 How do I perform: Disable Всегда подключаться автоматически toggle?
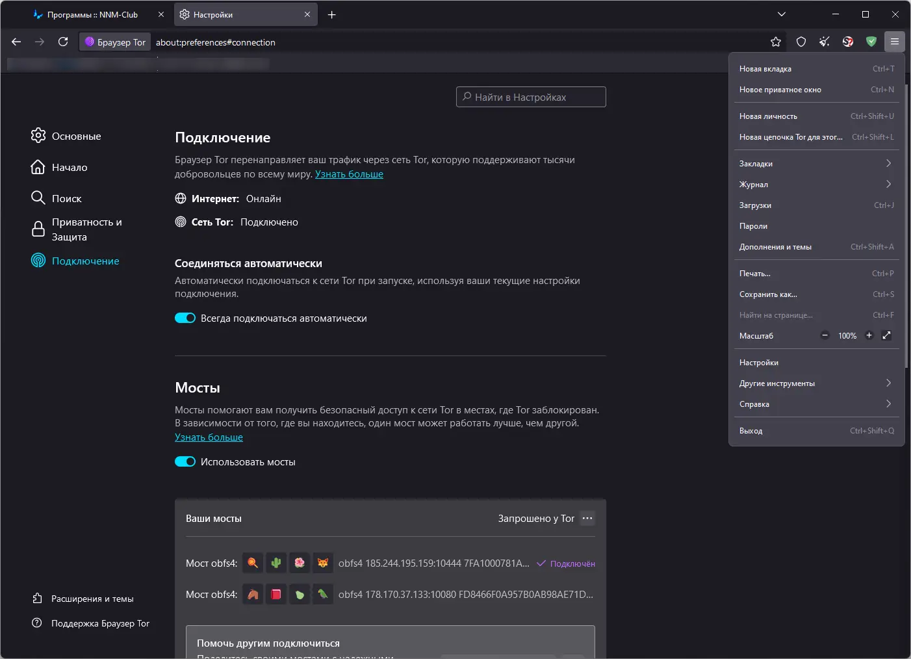pyautogui.click(x=185, y=318)
